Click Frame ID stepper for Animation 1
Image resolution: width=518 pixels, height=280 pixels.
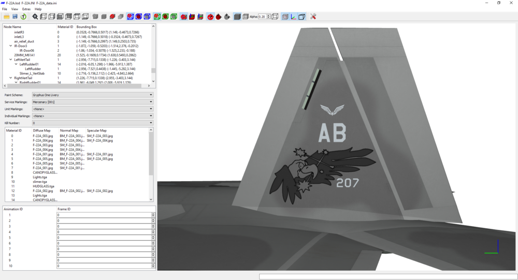click(153, 215)
